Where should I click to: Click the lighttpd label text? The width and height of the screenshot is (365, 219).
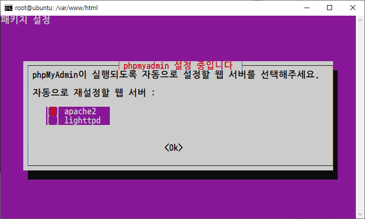83,120
